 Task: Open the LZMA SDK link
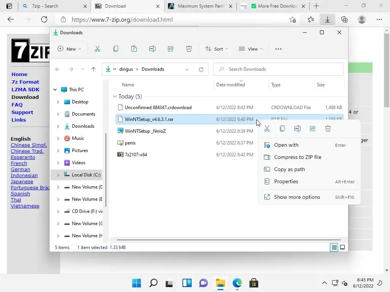(x=26, y=90)
